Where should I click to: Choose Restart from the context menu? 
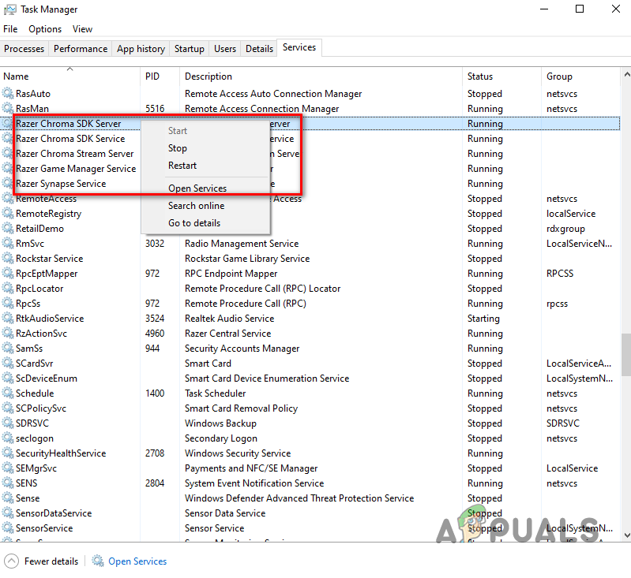pyautogui.click(x=182, y=166)
